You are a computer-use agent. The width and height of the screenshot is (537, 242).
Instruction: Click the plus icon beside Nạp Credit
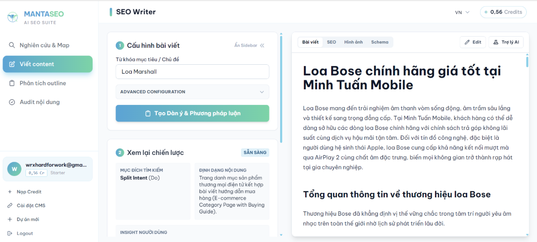coord(10,192)
